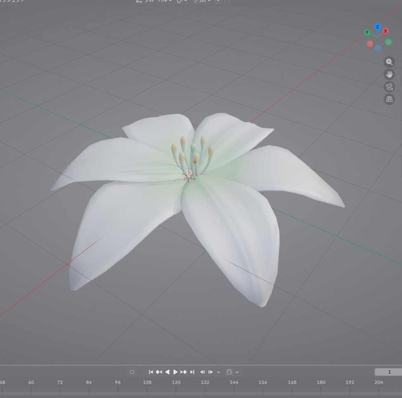Click the 3D cursor at flower center

coord(189,176)
